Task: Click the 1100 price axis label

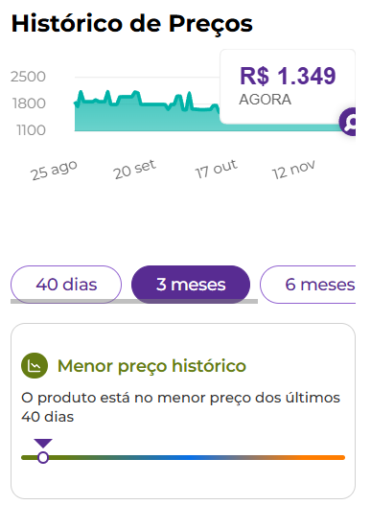Action: 31,130
